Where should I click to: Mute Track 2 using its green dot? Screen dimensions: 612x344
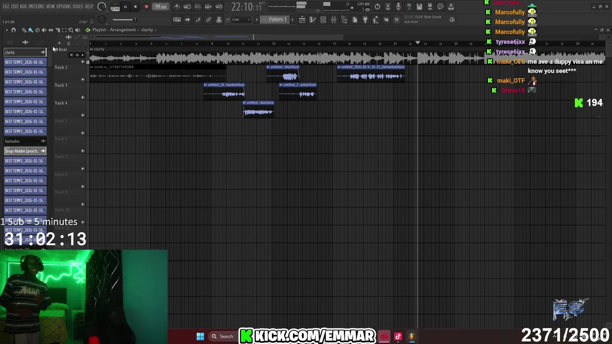[83, 79]
